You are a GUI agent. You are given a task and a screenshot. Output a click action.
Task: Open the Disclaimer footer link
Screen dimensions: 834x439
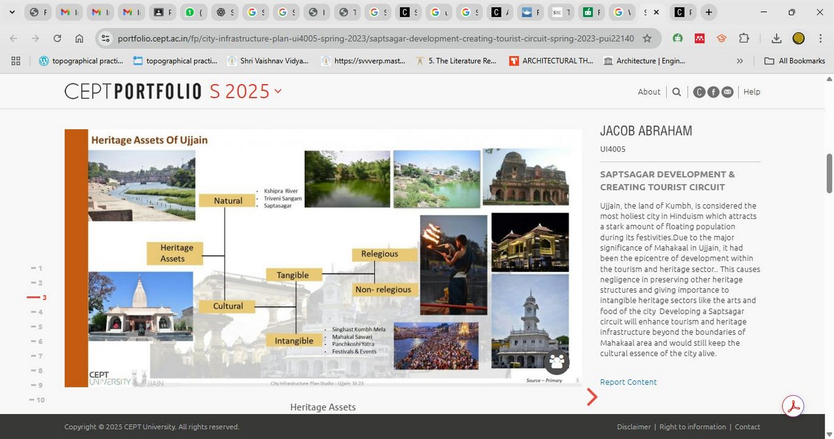pyautogui.click(x=634, y=427)
